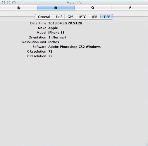Click the Resolution Unit value inches
Viewport: 148px width, 146px height.
click(x=54, y=42)
